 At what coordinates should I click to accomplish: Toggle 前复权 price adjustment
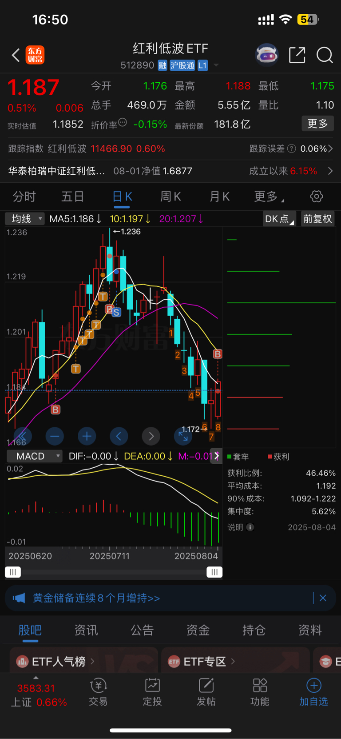tap(317, 219)
